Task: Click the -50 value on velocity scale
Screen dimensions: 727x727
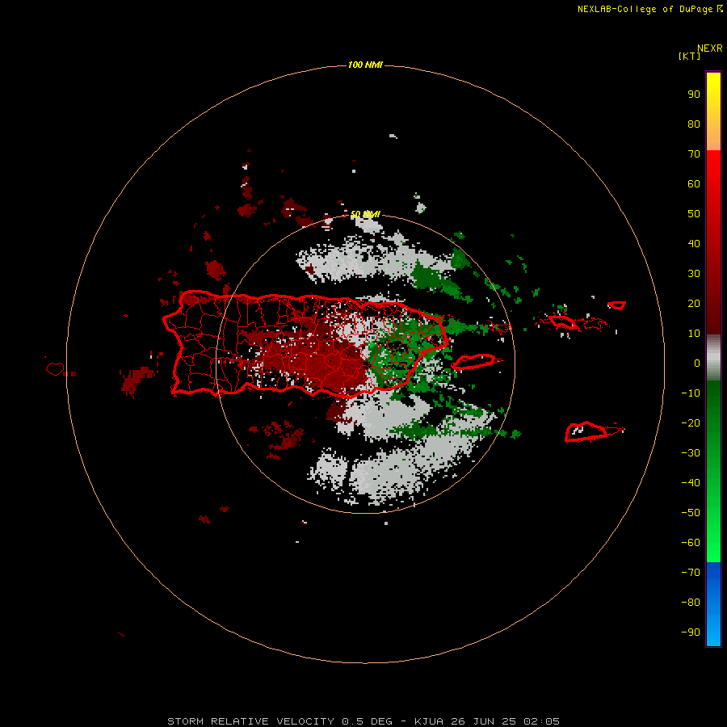Action: point(691,513)
